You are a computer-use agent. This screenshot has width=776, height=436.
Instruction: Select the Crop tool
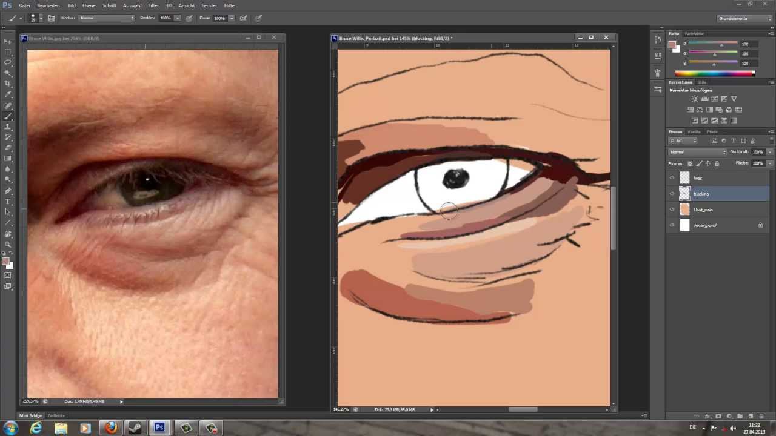point(8,84)
